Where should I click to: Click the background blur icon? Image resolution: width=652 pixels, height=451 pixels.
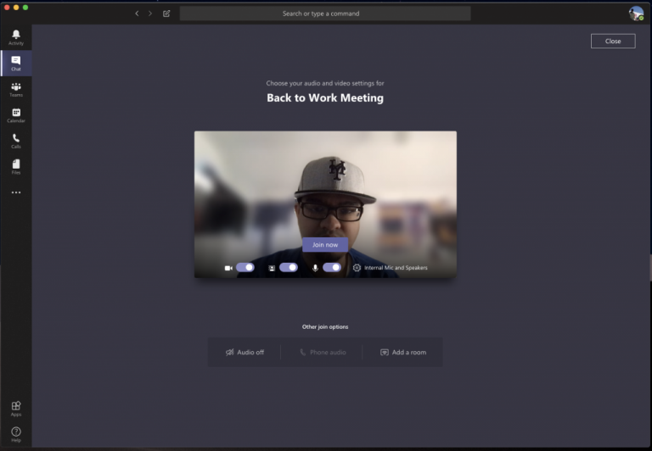pyautogui.click(x=272, y=268)
